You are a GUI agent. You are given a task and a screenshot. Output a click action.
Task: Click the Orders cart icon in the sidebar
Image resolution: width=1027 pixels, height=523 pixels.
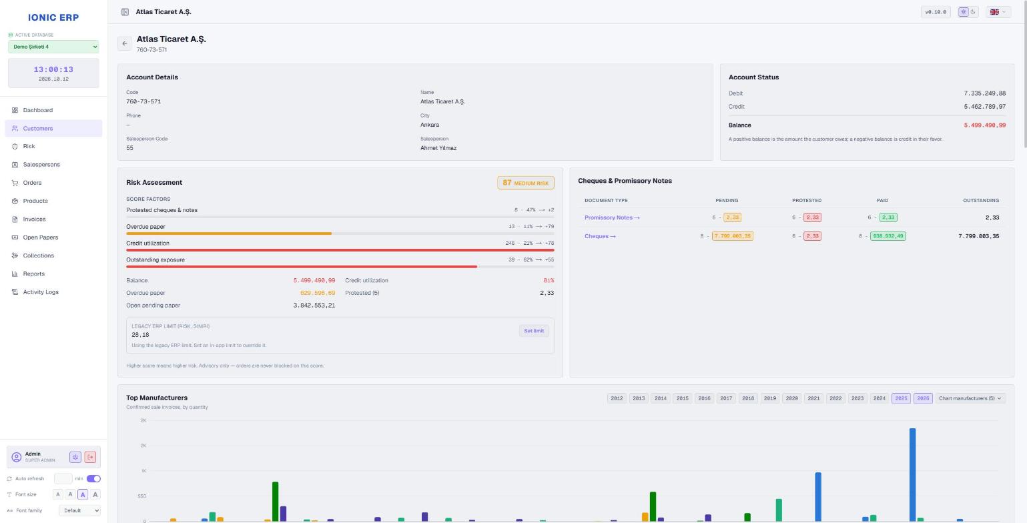pos(15,183)
